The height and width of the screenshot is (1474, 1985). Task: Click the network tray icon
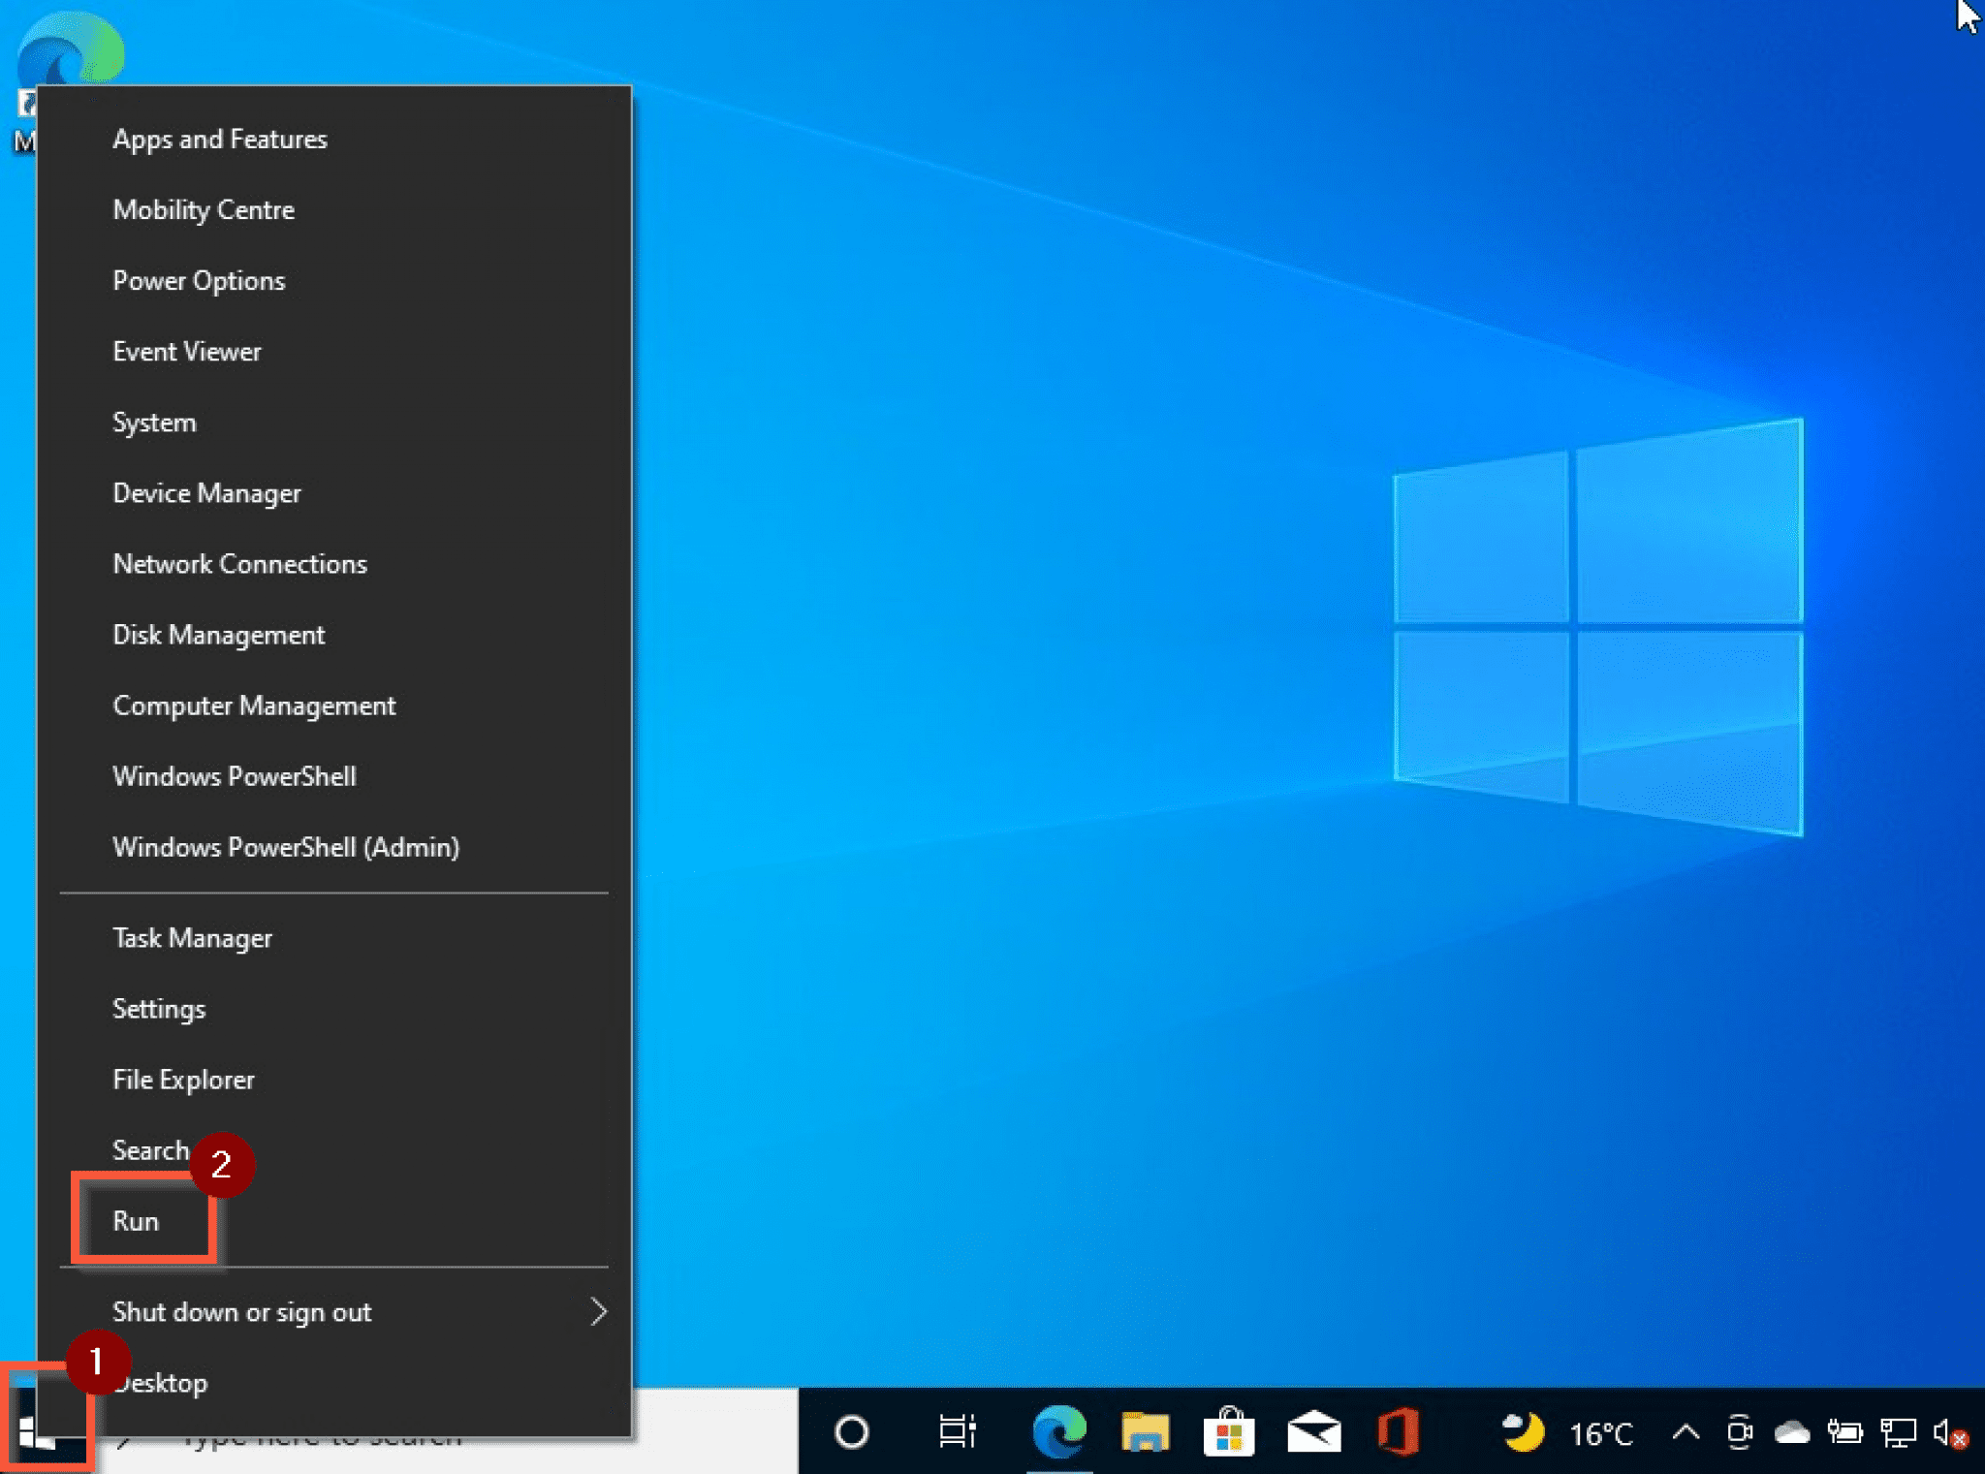click(x=1898, y=1432)
